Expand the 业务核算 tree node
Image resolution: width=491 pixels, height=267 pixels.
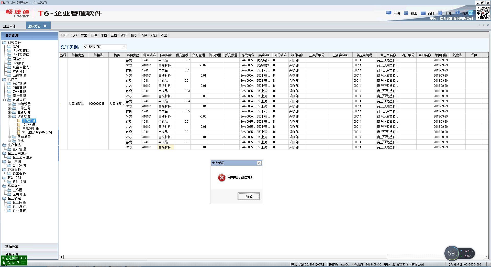pyautogui.click(x=9, y=112)
